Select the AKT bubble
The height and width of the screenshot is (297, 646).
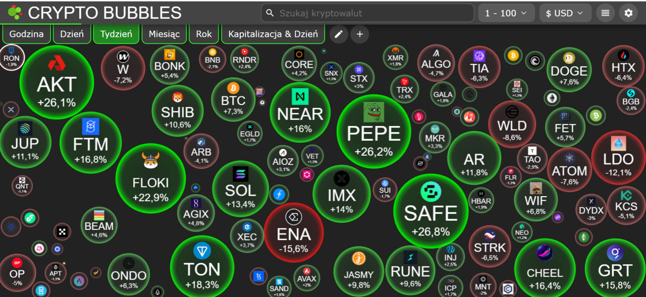(57, 83)
